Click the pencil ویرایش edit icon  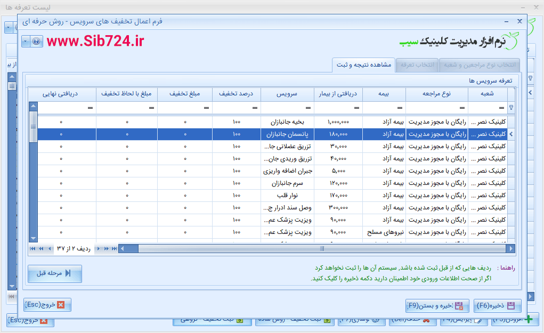pos(479,320)
